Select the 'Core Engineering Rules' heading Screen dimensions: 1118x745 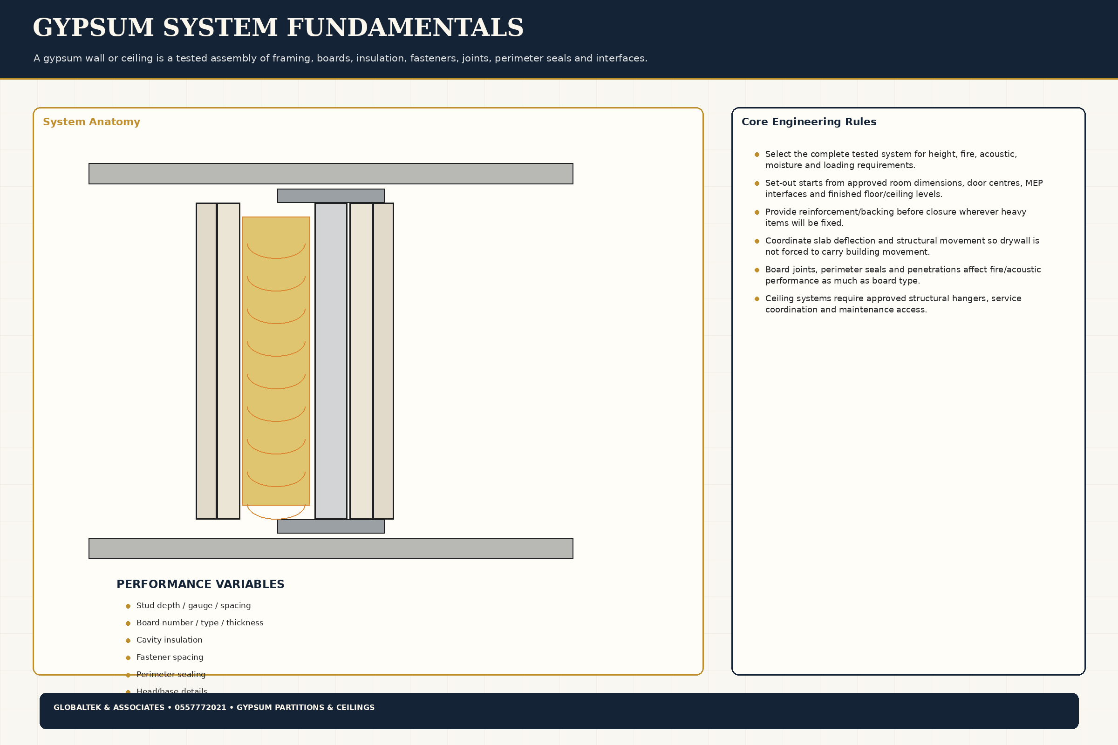pos(809,122)
